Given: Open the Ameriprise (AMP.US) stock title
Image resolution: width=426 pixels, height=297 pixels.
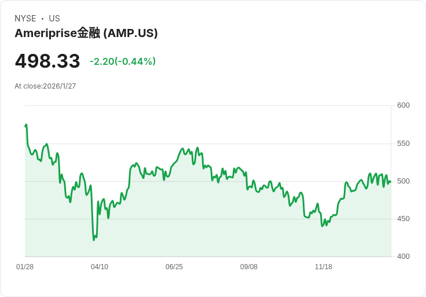Looking at the screenshot, I should tap(86, 33).
